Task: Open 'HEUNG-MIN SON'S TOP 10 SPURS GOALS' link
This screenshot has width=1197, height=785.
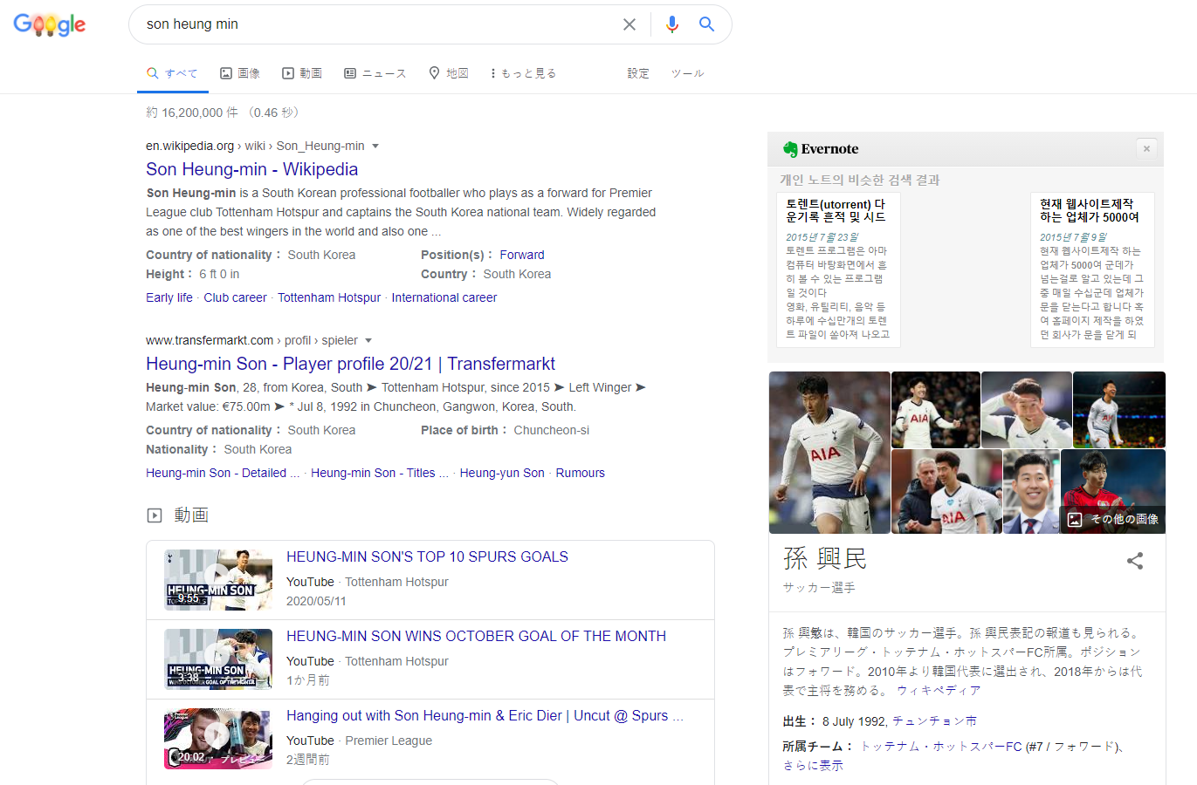Action: [x=427, y=556]
